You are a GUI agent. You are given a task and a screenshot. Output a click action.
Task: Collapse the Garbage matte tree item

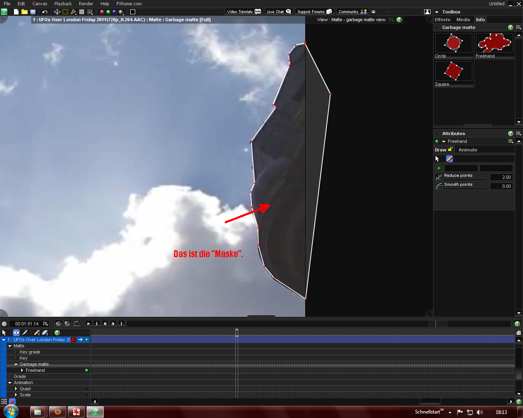pos(16,364)
